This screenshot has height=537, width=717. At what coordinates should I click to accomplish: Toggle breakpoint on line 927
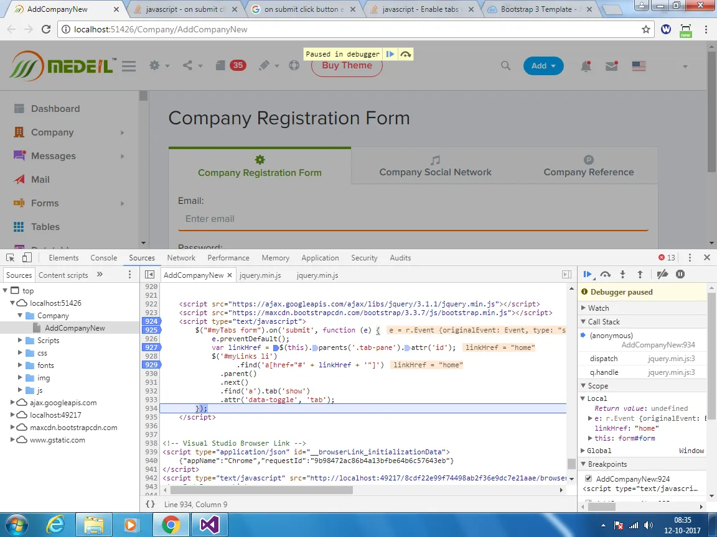151,347
